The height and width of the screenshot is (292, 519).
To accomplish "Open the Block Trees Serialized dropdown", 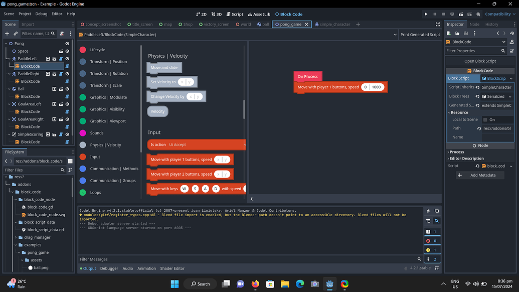I will pyautogui.click(x=496, y=96).
